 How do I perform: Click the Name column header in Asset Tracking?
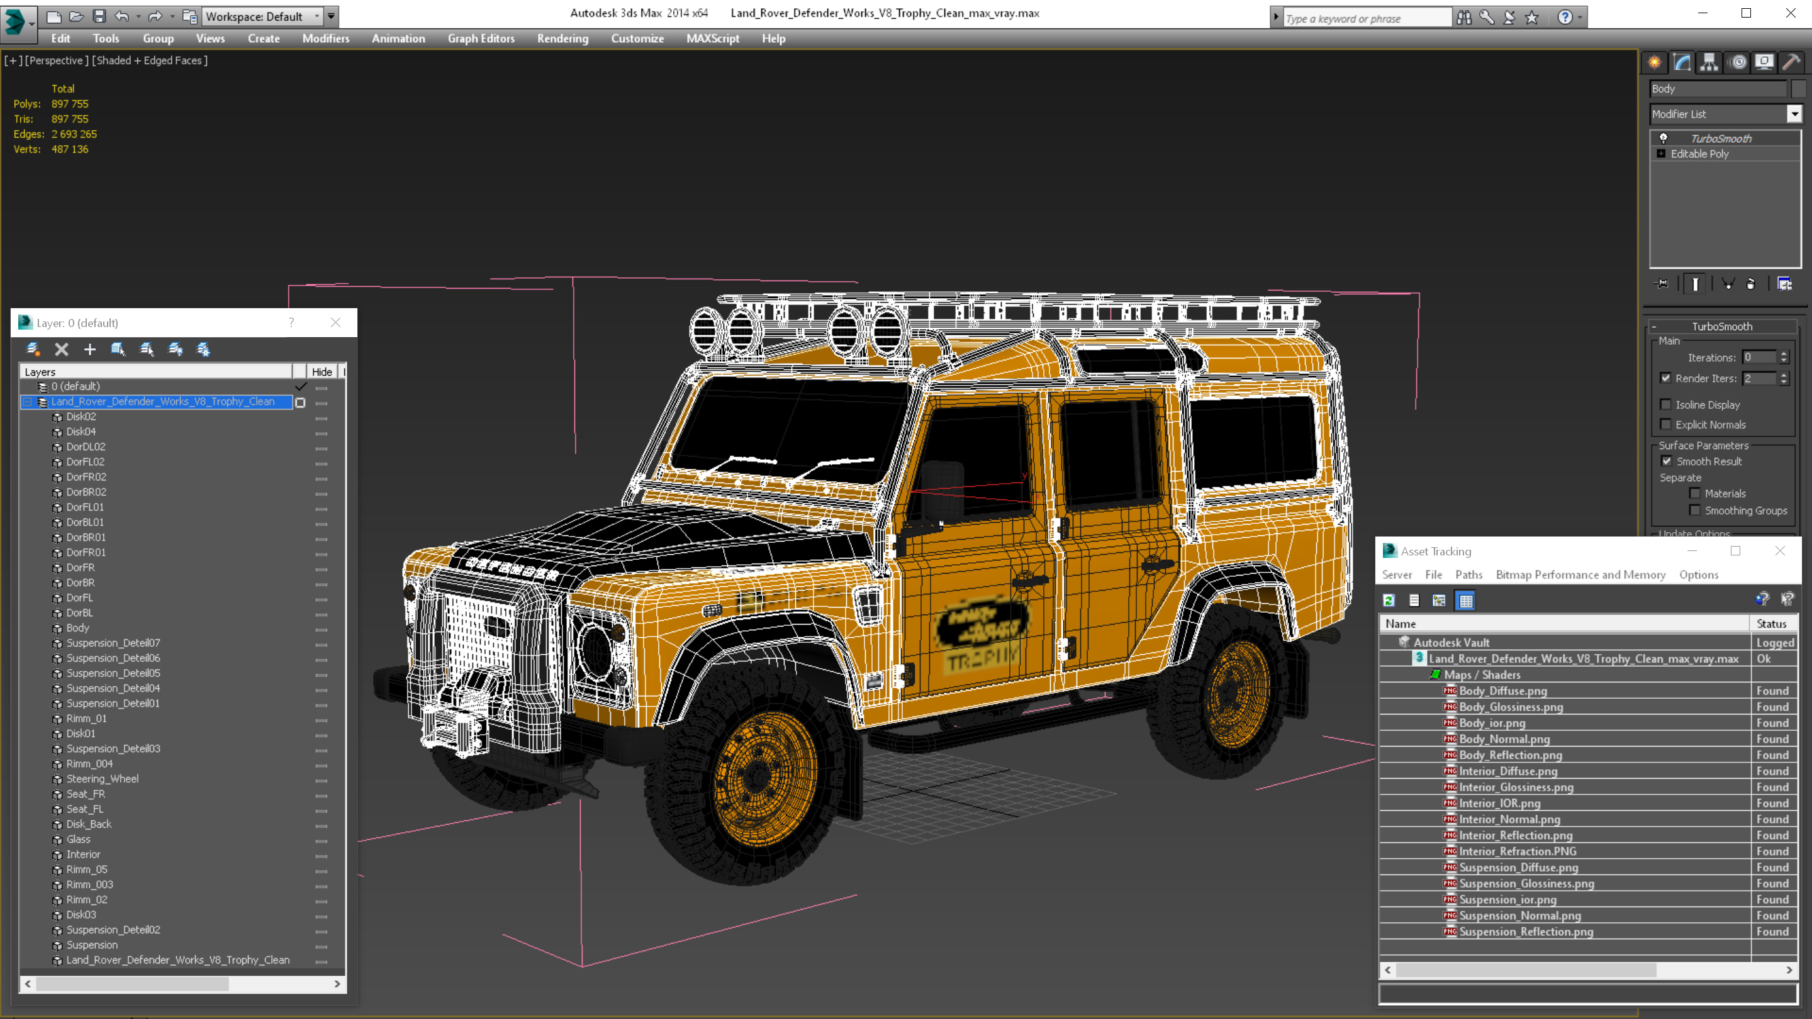[1564, 623]
